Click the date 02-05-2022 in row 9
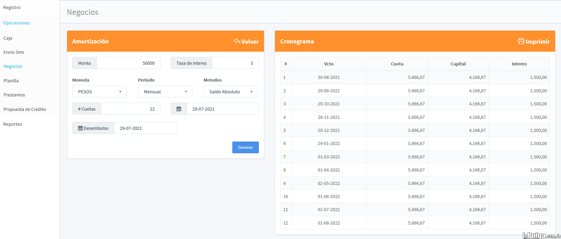Viewport: 561px width, 239px height. [329, 184]
